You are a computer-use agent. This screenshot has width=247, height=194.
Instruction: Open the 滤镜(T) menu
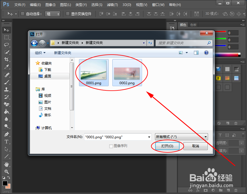(x=112, y=5)
